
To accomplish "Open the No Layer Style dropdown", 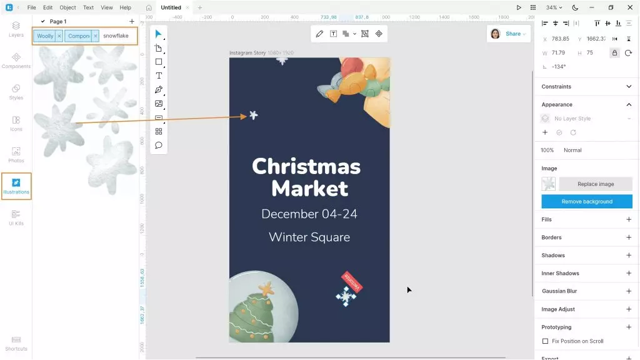I will [x=586, y=119].
